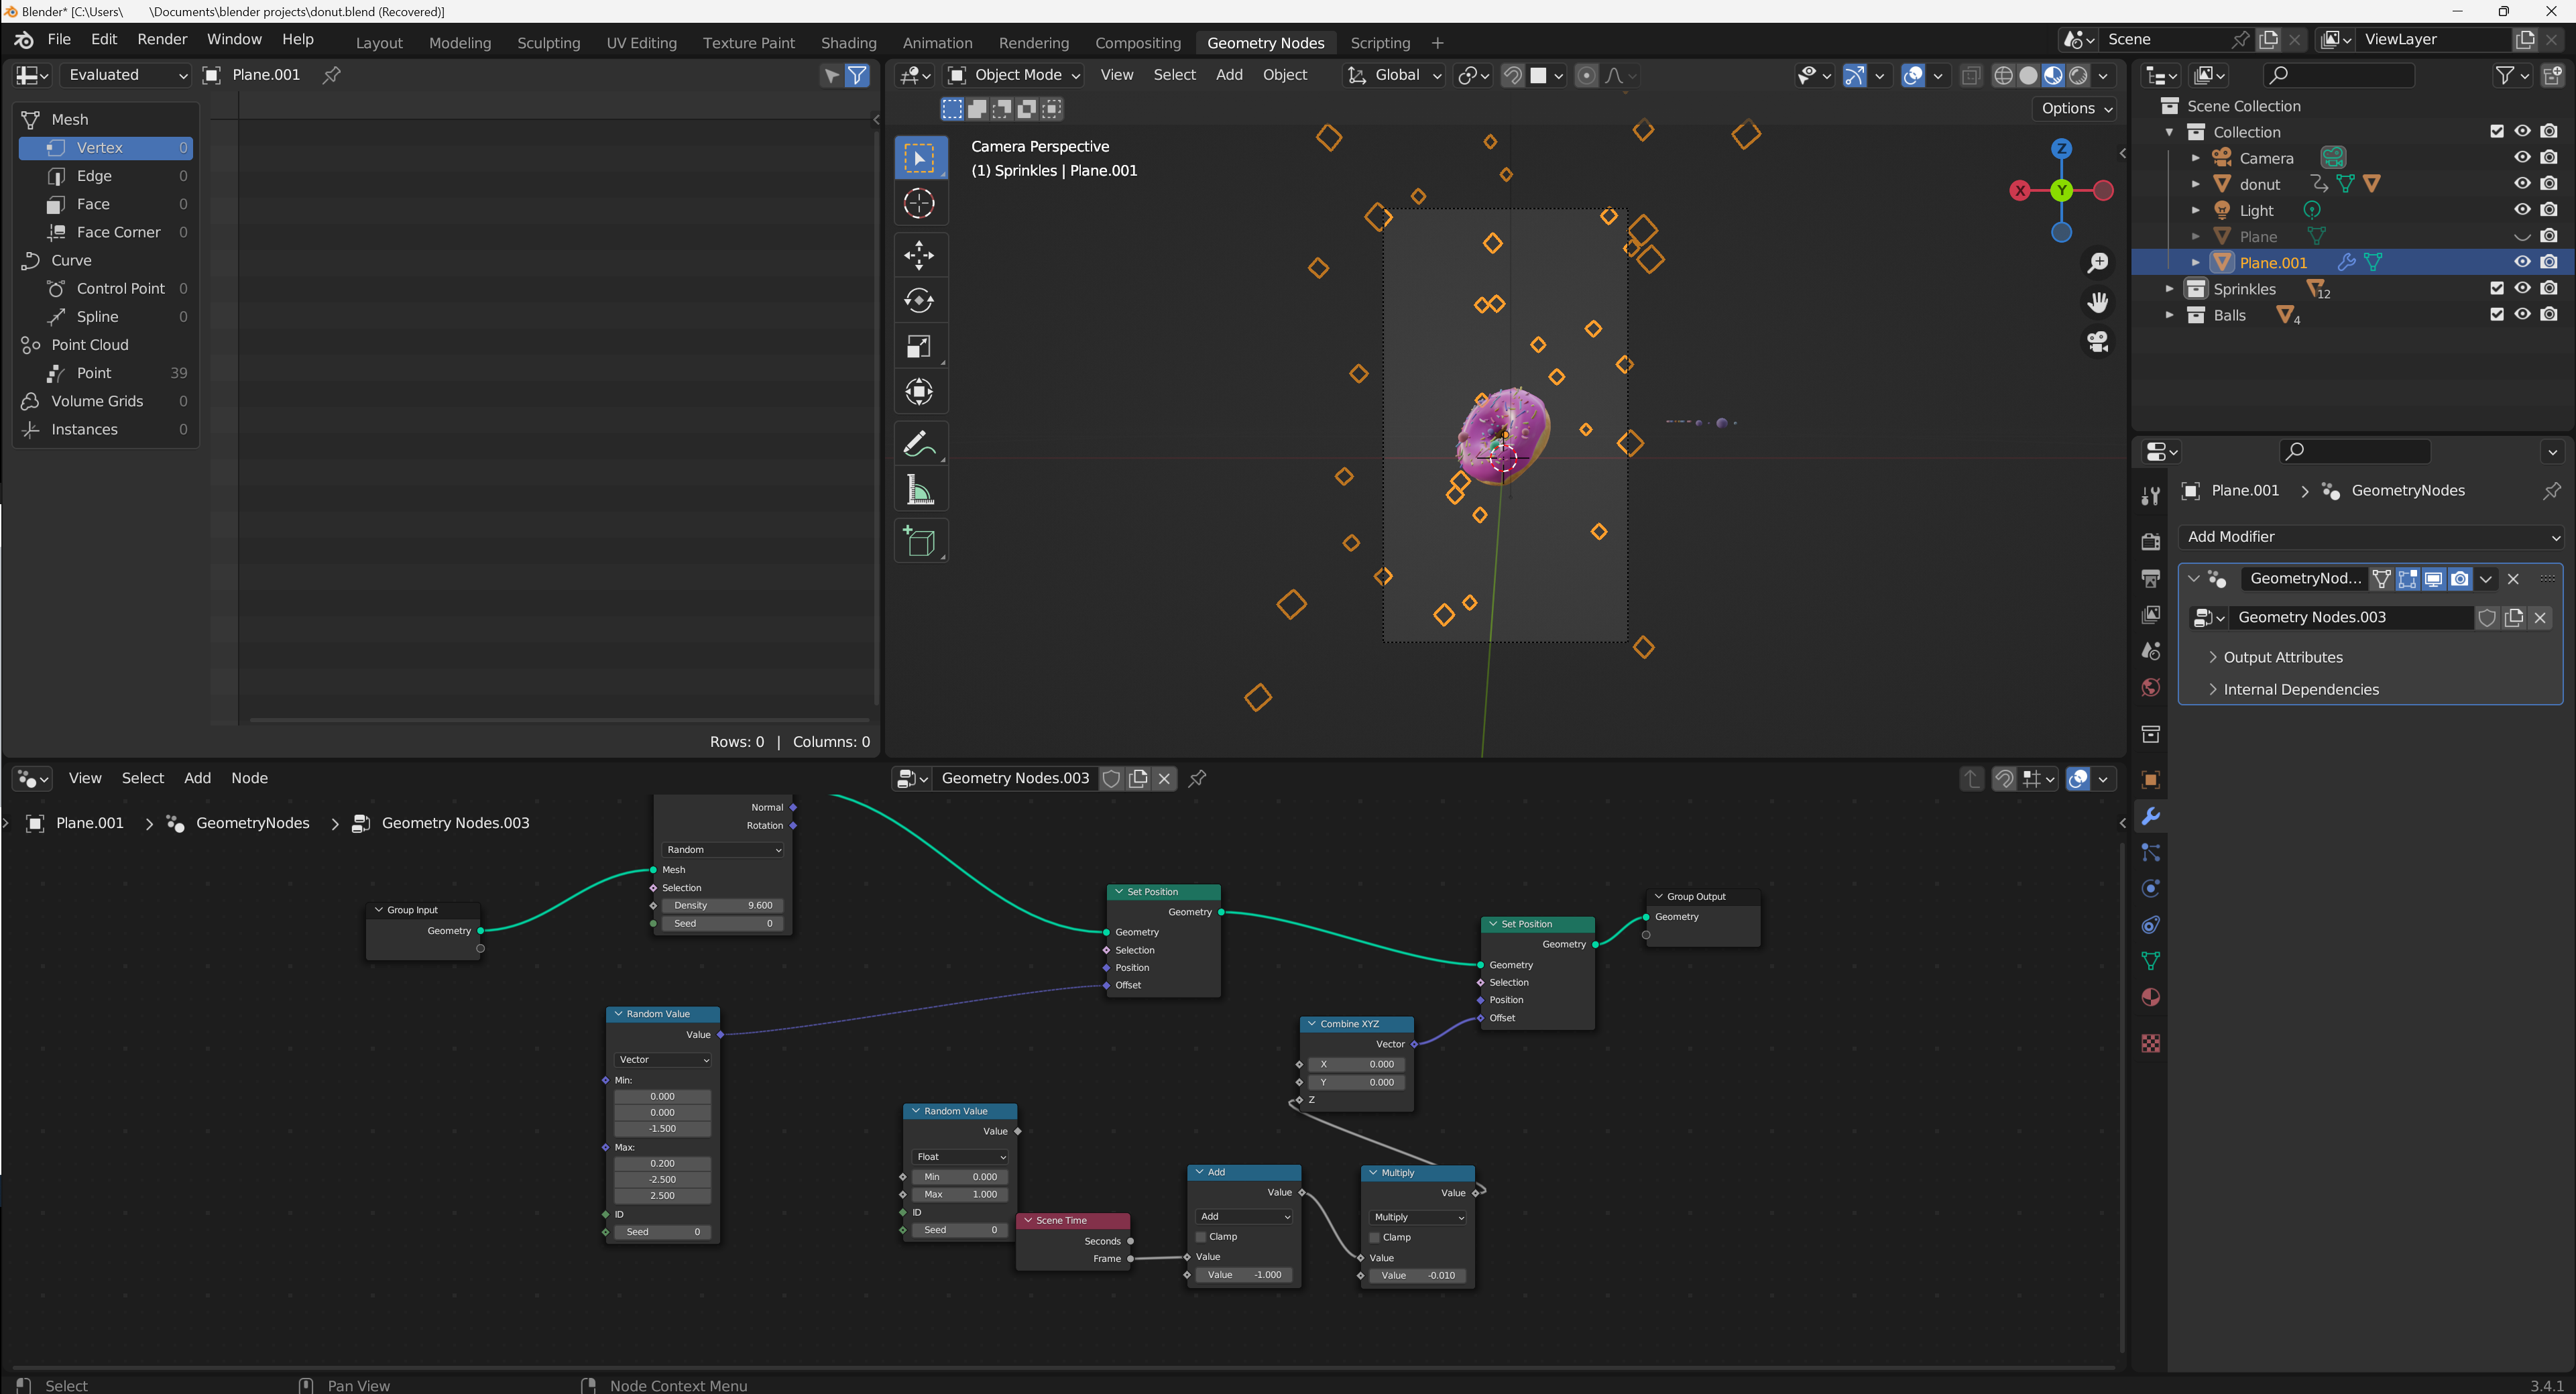Image resolution: width=2576 pixels, height=1394 pixels.
Task: Select the Move tool in viewport toolbar
Action: point(918,255)
